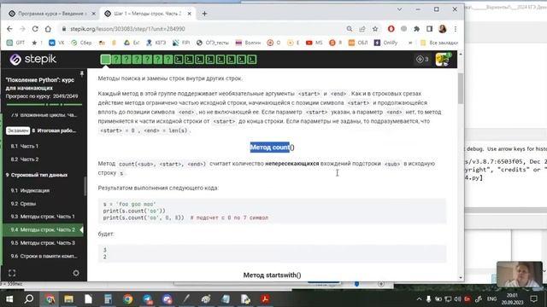
Task: Open the FIPI bookmark
Action: 181,43
